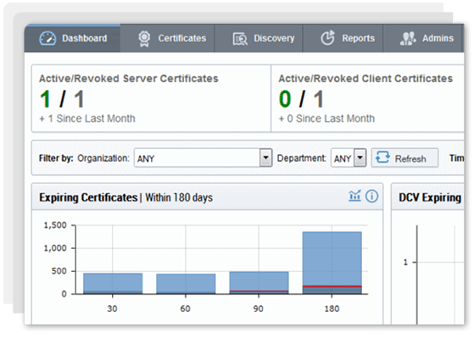Click the green active client count 0
The width and height of the screenshot is (474, 338).
(285, 99)
